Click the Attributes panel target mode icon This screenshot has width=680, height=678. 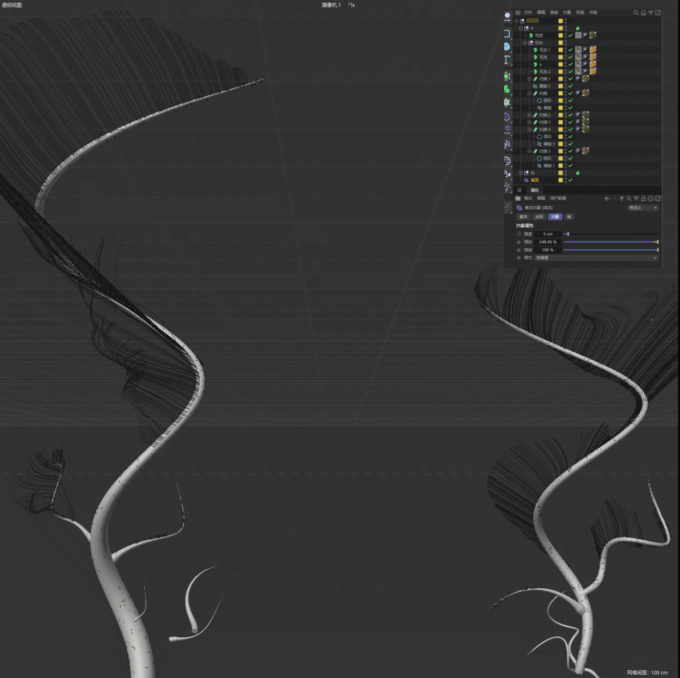coord(651,199)
